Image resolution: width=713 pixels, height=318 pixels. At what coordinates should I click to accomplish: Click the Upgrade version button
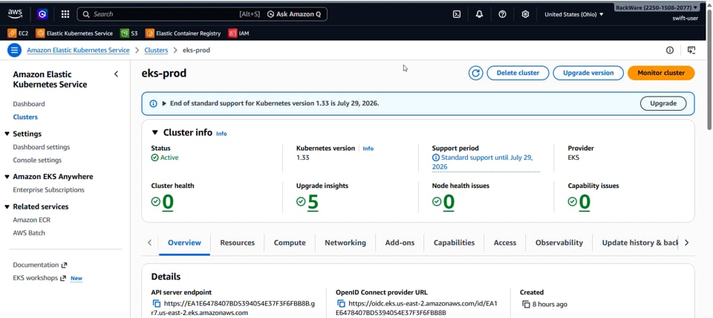point(588,73)
